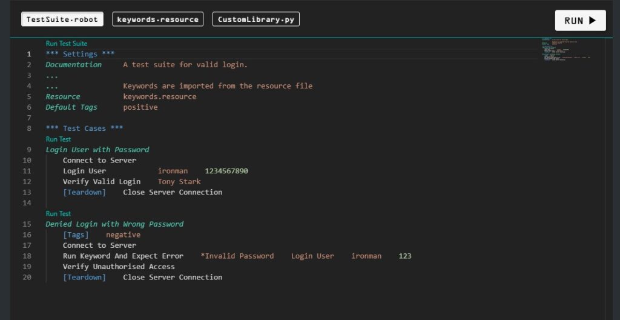
Task: Click the Run Test Suite code lens
Action: [67, 44]
